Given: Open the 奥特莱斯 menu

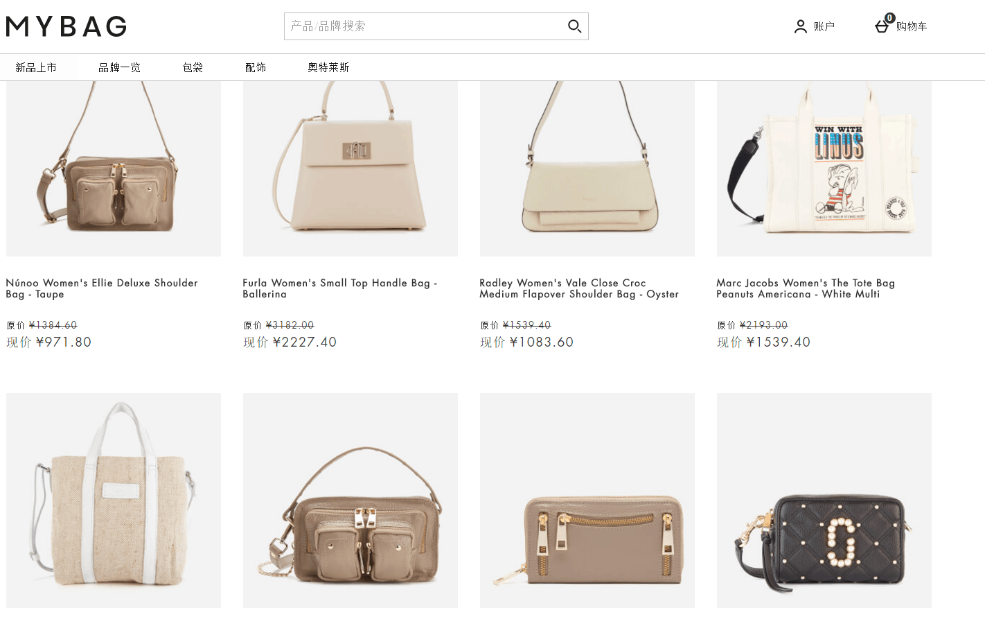Looking at the screenshot, I should coord(328,67).
